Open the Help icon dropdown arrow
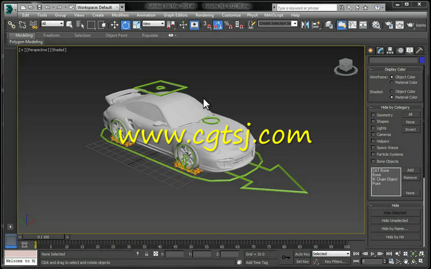Image resolution: width=431 pixels, height=269 pixels. click(x=383, y=8)
